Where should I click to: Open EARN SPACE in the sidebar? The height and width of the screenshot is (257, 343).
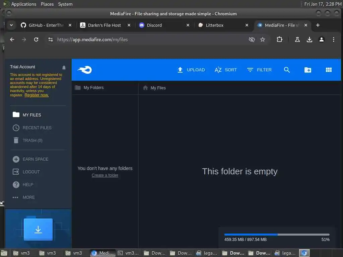(x=30, y=159)
